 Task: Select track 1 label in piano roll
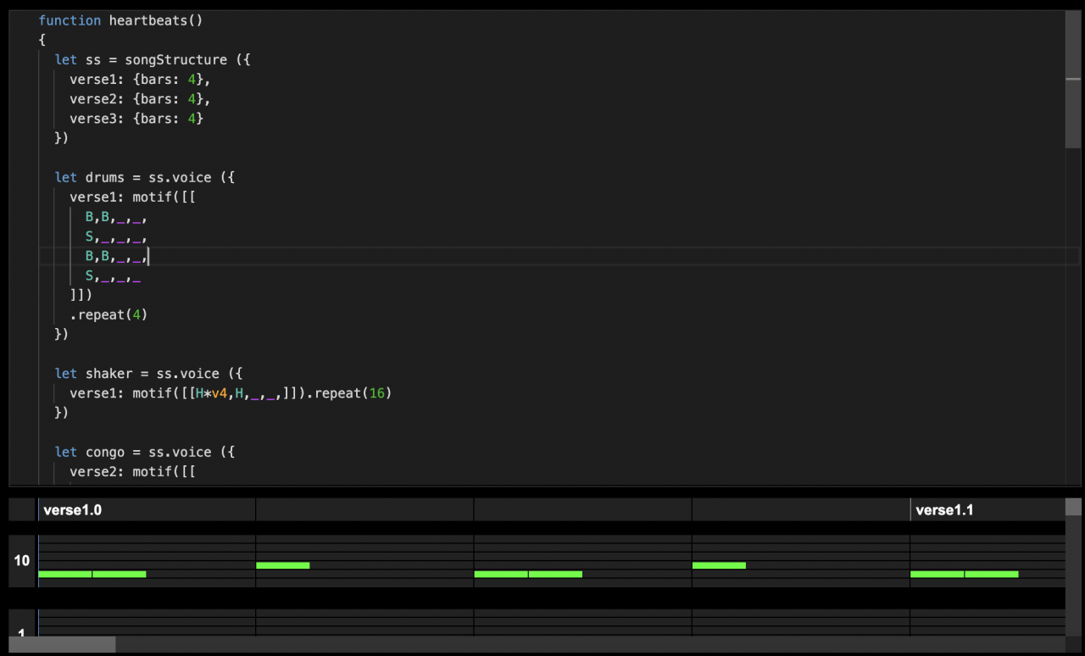tap(22, 631)
